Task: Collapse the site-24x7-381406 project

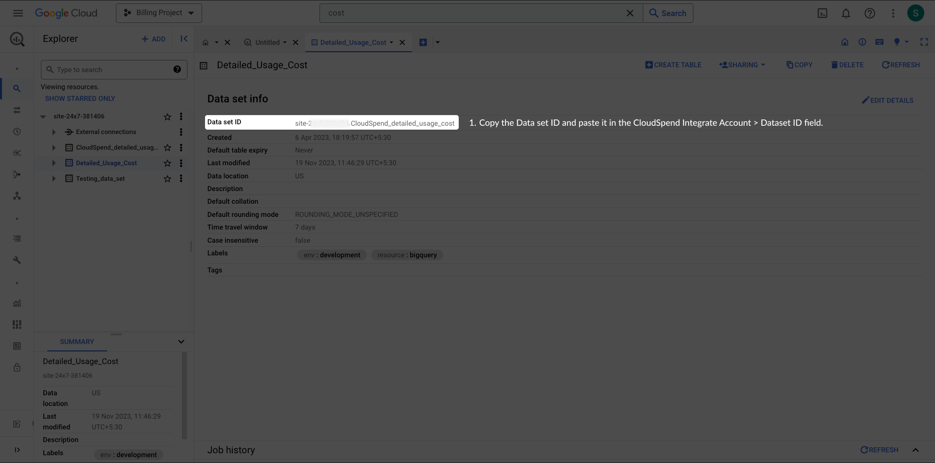Action: click(42, 116)
